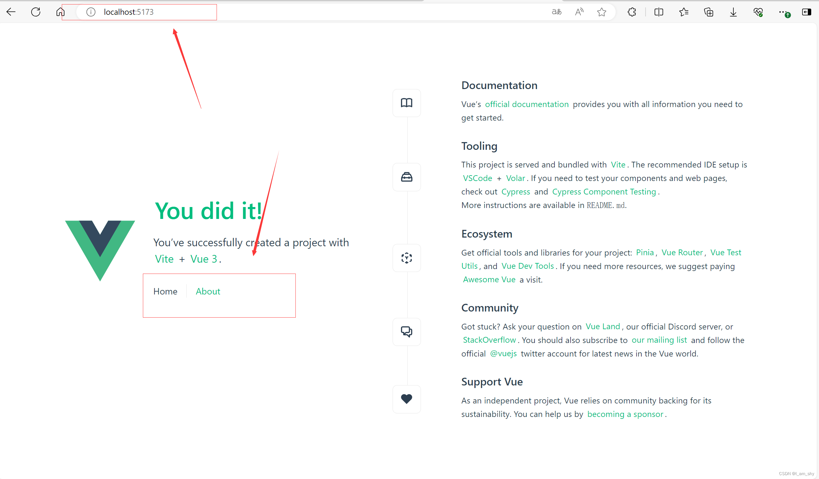The image size is (819, 479).
Task: Toggle split screen view icon
Action: point(659,12)
